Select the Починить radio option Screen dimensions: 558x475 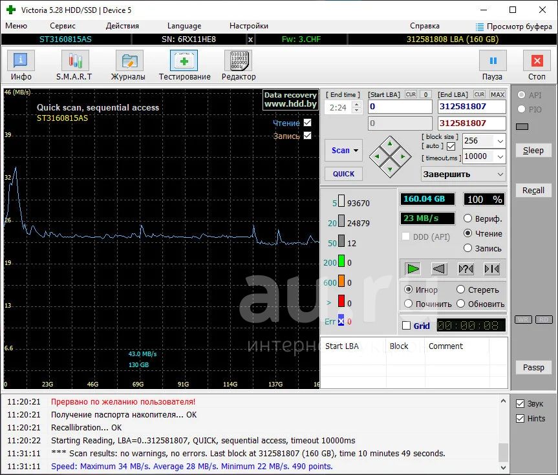click(408, 304)
